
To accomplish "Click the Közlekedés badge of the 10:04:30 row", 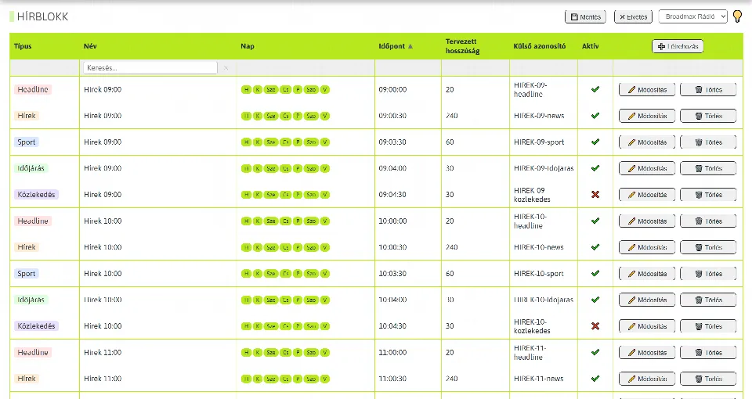I will click(37, 326).
